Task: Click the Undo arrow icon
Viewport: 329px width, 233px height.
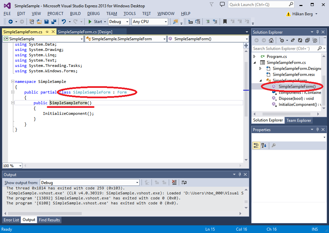Action: point(64,22)
